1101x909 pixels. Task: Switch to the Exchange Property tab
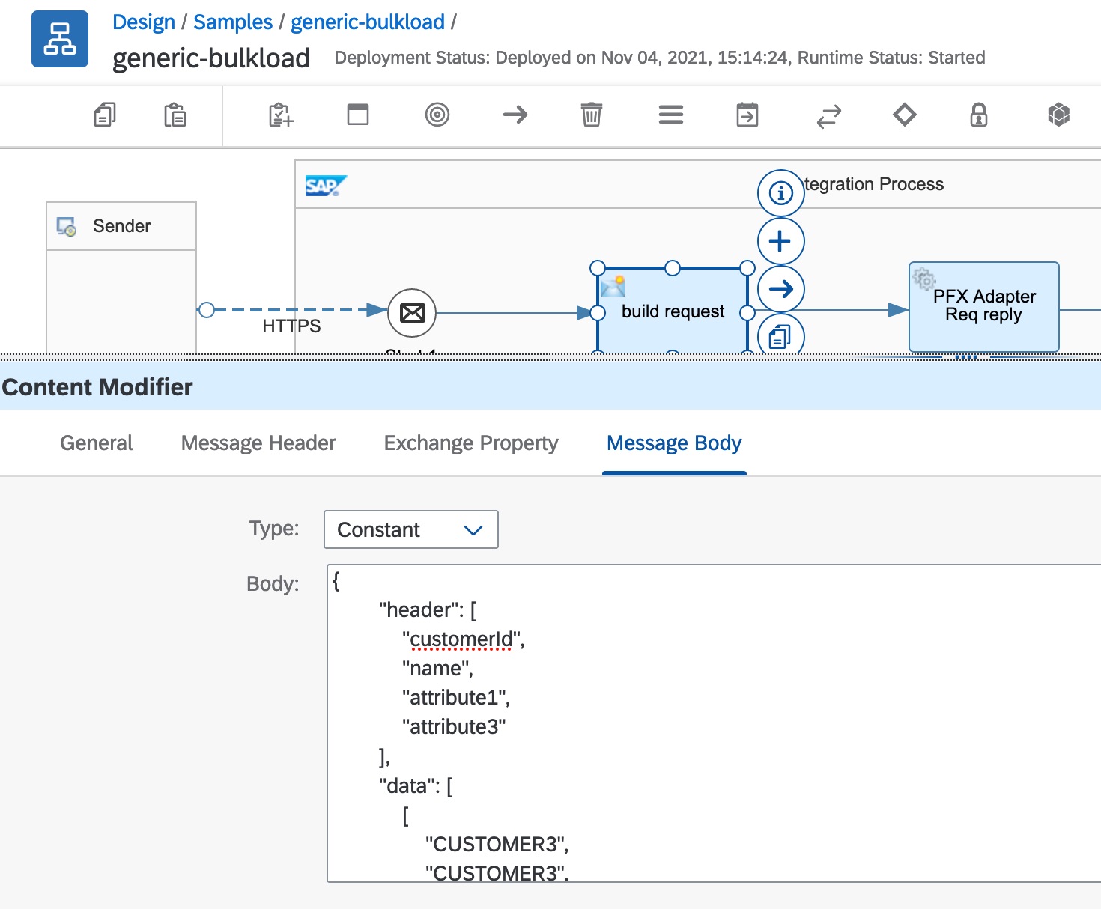pyautogui.click(x=471, y=443)
